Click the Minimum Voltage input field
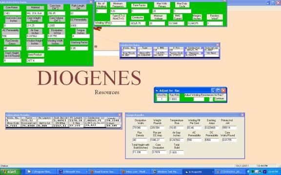The height and width of the screenshot is (175, 281). pos(157,23)
